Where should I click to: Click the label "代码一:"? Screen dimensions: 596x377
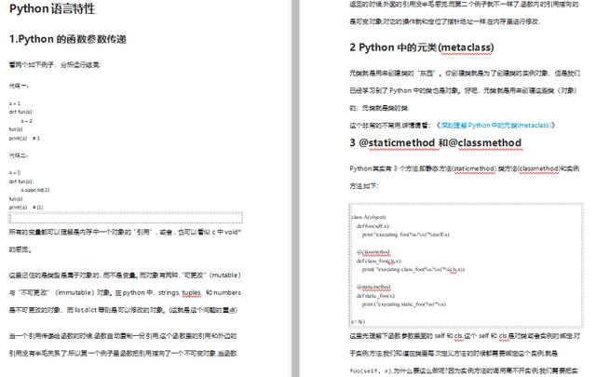pyautogui.click(x=19, y=86)
